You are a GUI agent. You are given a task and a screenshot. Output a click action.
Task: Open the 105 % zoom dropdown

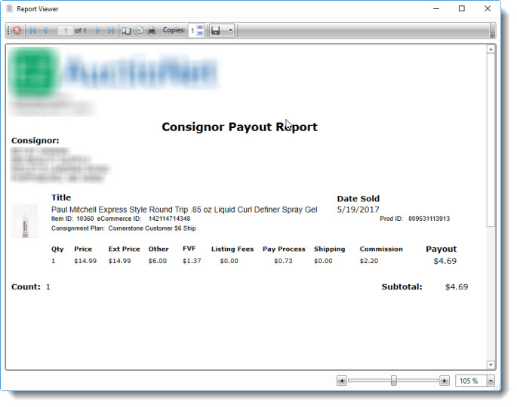491,381
